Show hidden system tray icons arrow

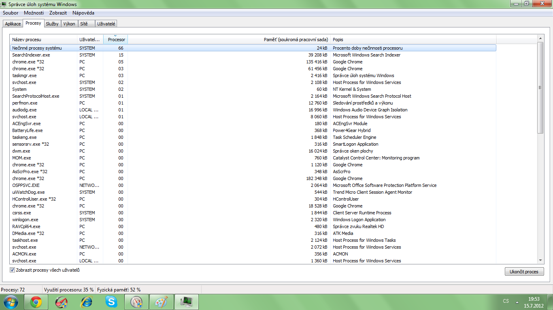tap(517, 302)
